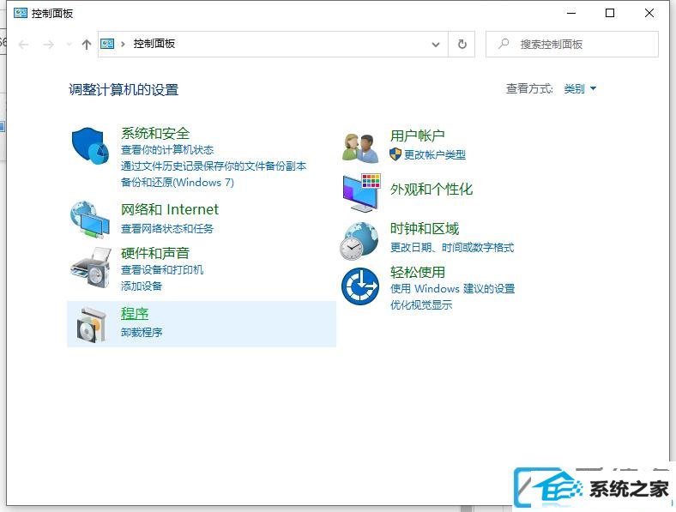Click the 更改帐户类型 link
Viewport: 676px width, 512px height.
pos(435,154)
